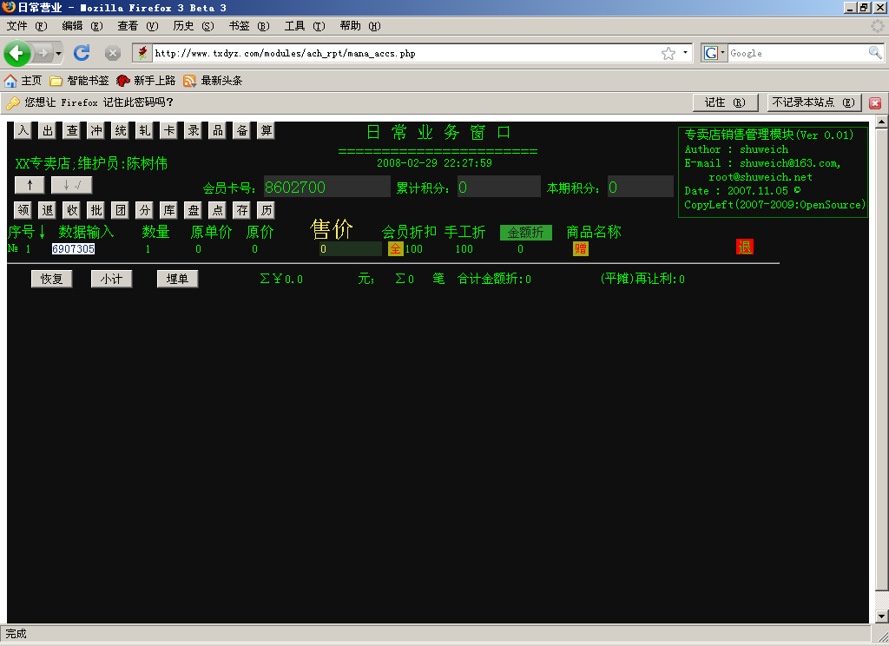Click the 领 button

coord(23,210)
